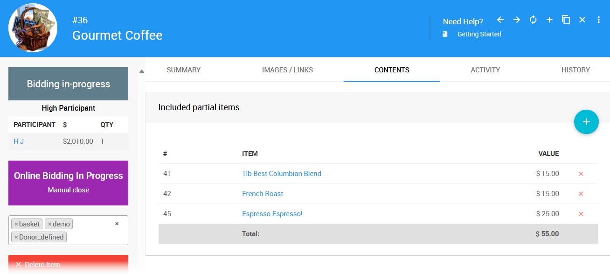Viewport: 610px width, 275px height.
Task: Click the teal add partial item button
Action: point(586,122)
